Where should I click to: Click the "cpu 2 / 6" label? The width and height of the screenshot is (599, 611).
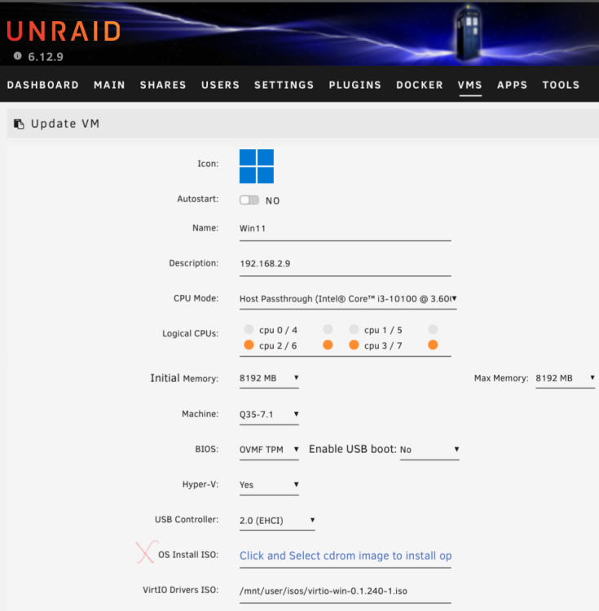278,345
